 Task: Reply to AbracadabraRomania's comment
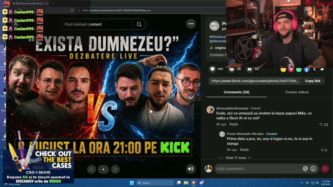(x=234, y=124)
